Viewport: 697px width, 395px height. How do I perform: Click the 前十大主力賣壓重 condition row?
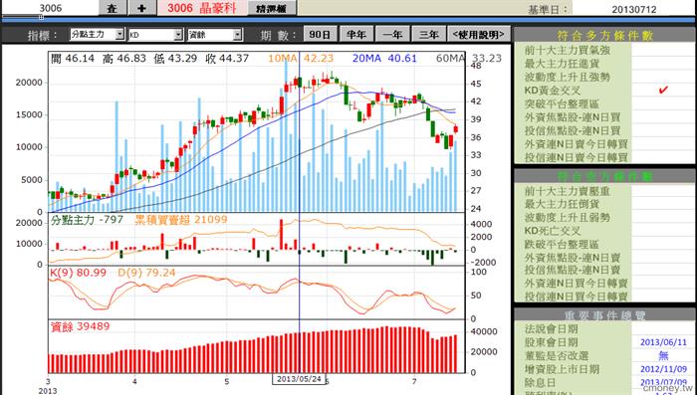click(605, 191)
